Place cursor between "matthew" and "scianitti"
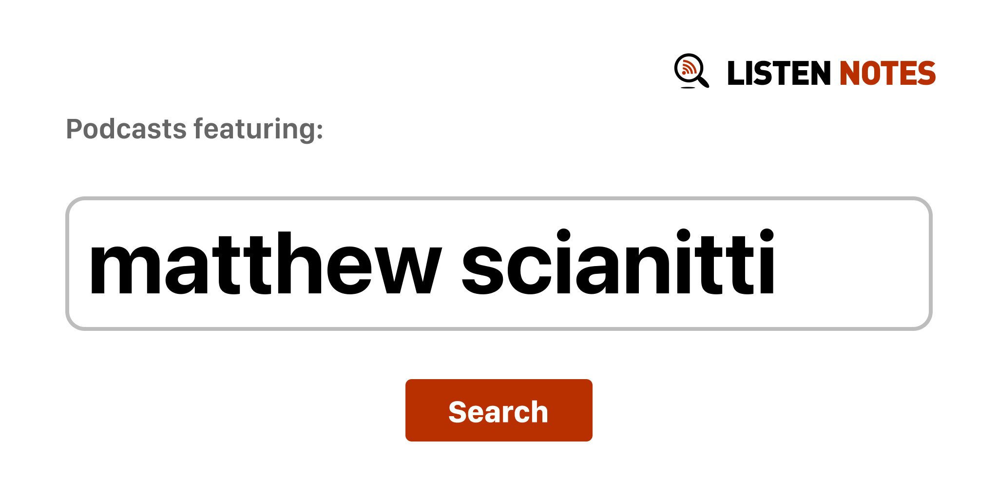Screen dimensions: 998x499 click(x=452, y=264)
